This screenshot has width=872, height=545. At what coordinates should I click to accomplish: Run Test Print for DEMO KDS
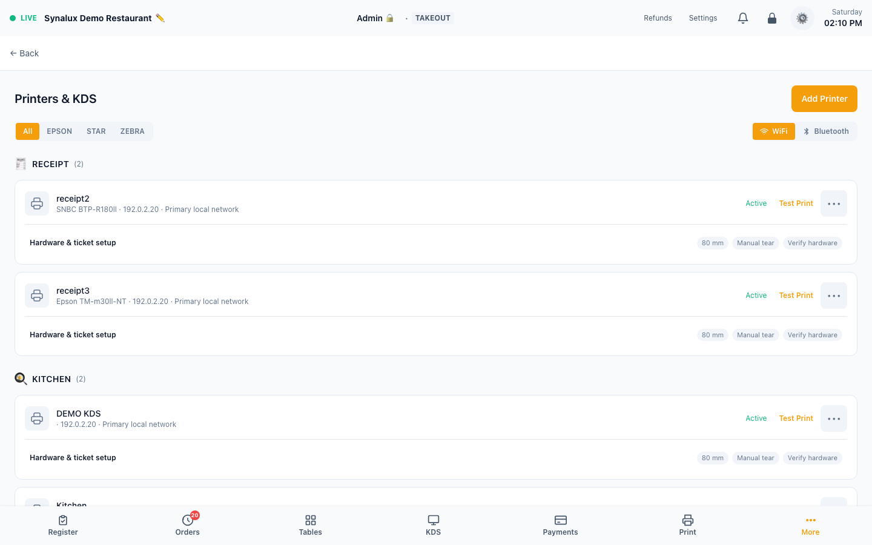tap(796, 418)
